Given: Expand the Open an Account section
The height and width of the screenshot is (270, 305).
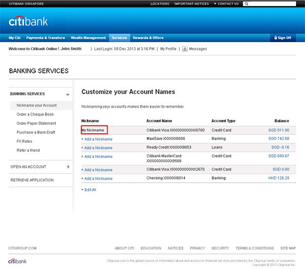Looking at the screenshot, I should click(x=68, y=167).
